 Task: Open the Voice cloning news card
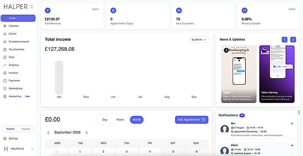277,74
